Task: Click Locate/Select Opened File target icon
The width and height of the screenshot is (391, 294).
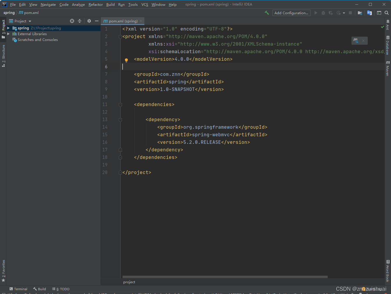Action: (72, 21)
